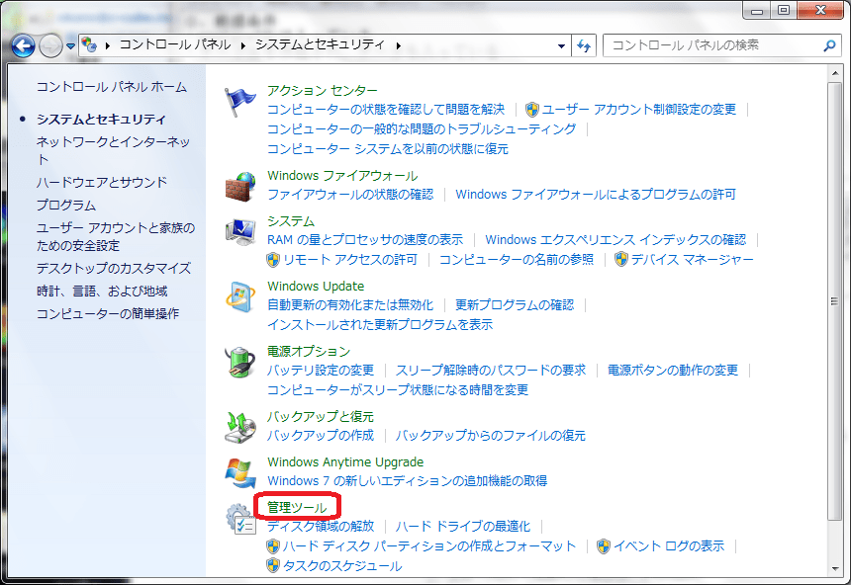Click shield icon beside デバイス マネージャー

coord(620,260)
